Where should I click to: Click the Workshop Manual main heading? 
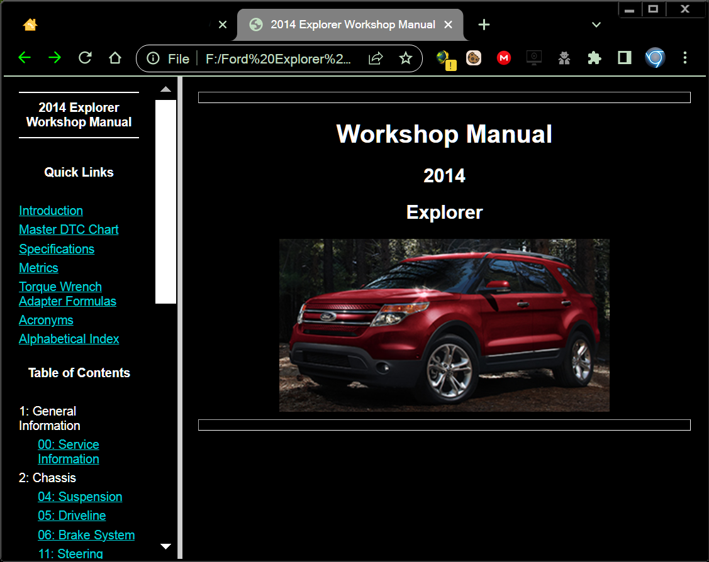(x=444, y=134)
